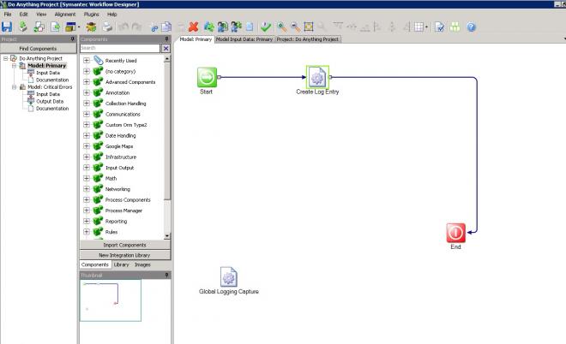This screenshot has height=344, width=566.
Task: Select the Math category
Action: tap(111, 178)
